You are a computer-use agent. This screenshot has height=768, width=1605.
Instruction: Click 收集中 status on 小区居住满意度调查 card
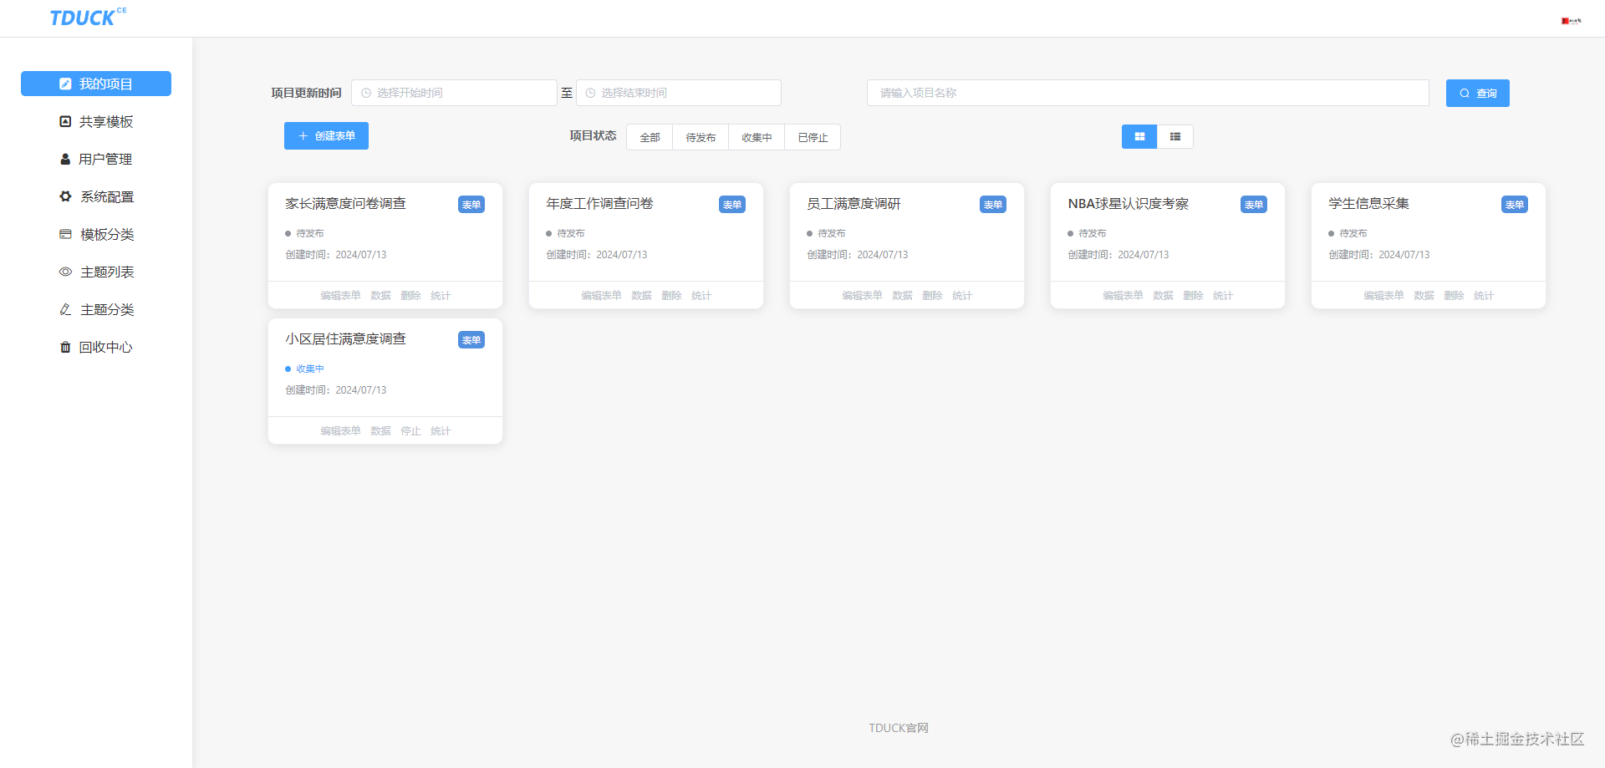click(305, 369)
